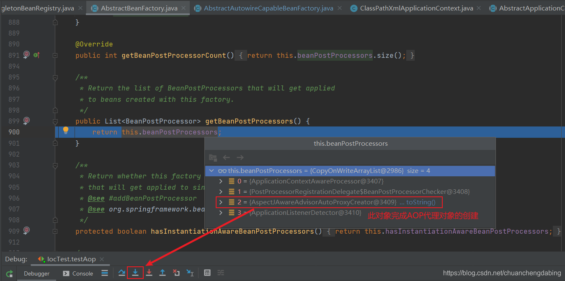Viewport: 565px width, 281px height.
Task: Close the AbstractAutowireCapableBeanFactory.java tab
Action: (x=339, y=8)
